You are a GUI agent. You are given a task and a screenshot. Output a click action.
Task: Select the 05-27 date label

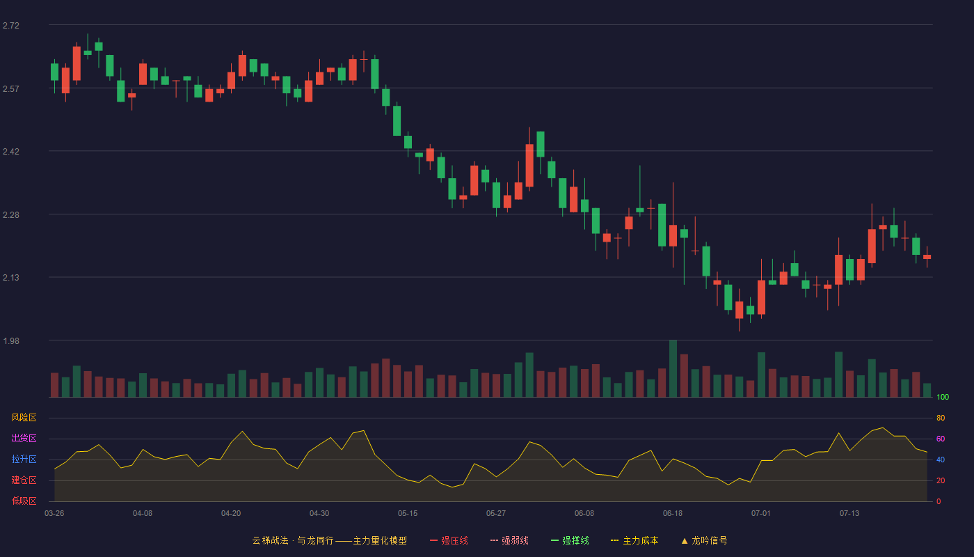click(496, 513)
